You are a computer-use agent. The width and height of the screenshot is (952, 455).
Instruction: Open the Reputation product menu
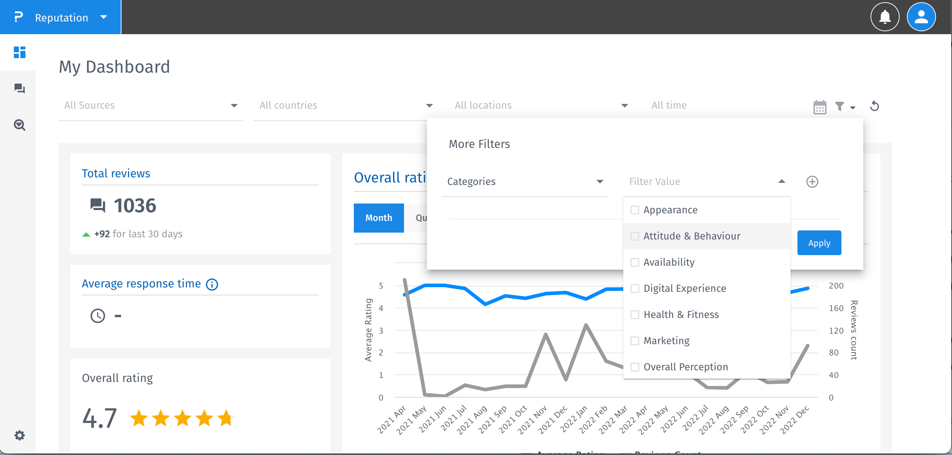coord(61,17)
